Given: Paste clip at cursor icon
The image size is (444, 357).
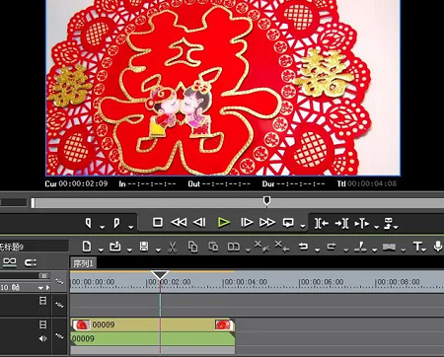Looking at the screenshot, I should 213,247.
